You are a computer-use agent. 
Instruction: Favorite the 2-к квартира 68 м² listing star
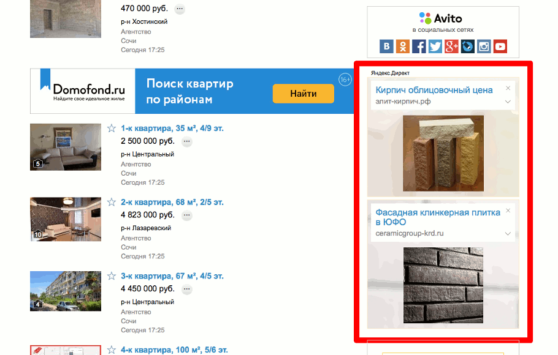[x=112, y=202]
